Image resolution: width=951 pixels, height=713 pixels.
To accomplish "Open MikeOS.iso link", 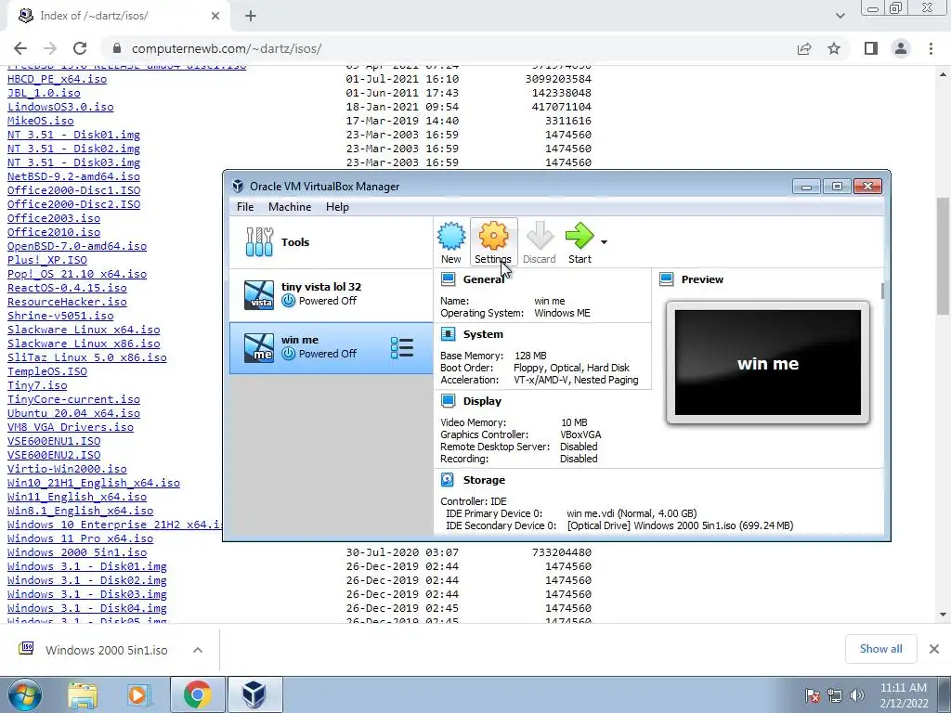I will point(41,121).
